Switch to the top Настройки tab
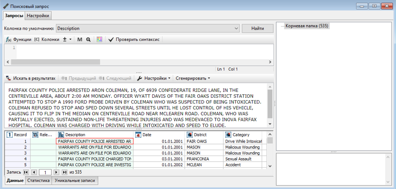The height and width of the screenshot is (189, 396). coord(38,16)
